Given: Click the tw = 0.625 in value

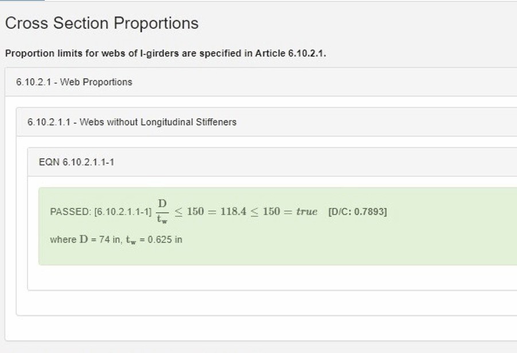Looking at the screenshot, I should [x=154, y=239].
